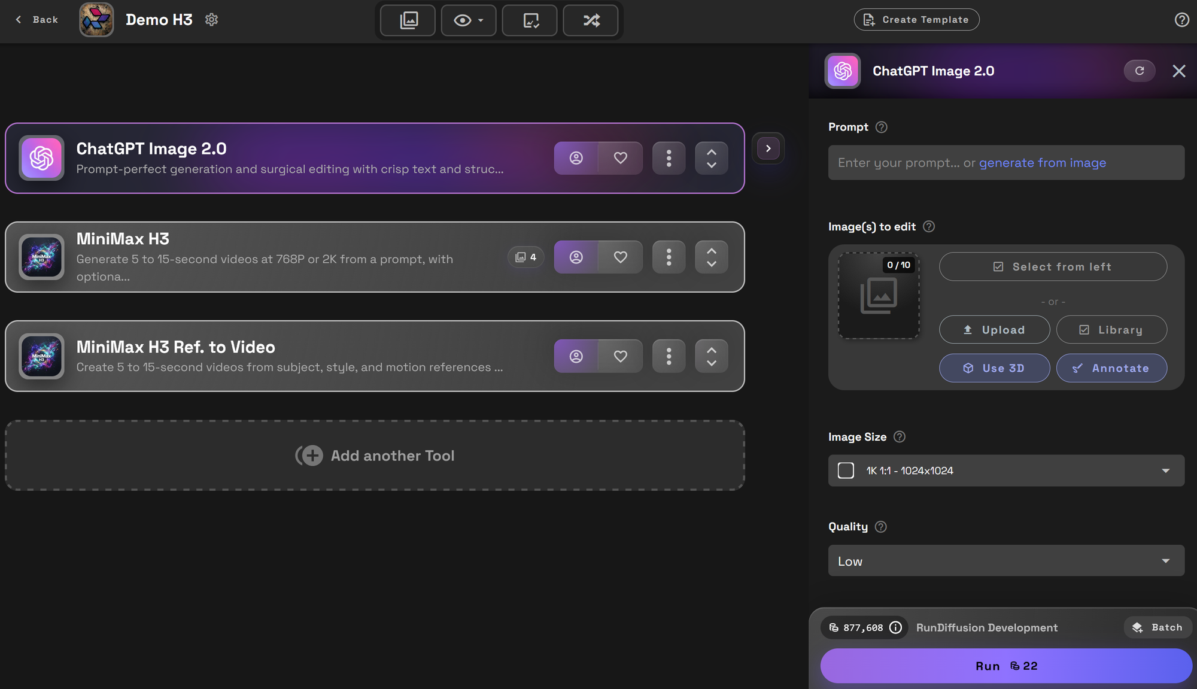1197x689 pixels.
Task: Click the Annotate button
Action: pos(1111,368)
